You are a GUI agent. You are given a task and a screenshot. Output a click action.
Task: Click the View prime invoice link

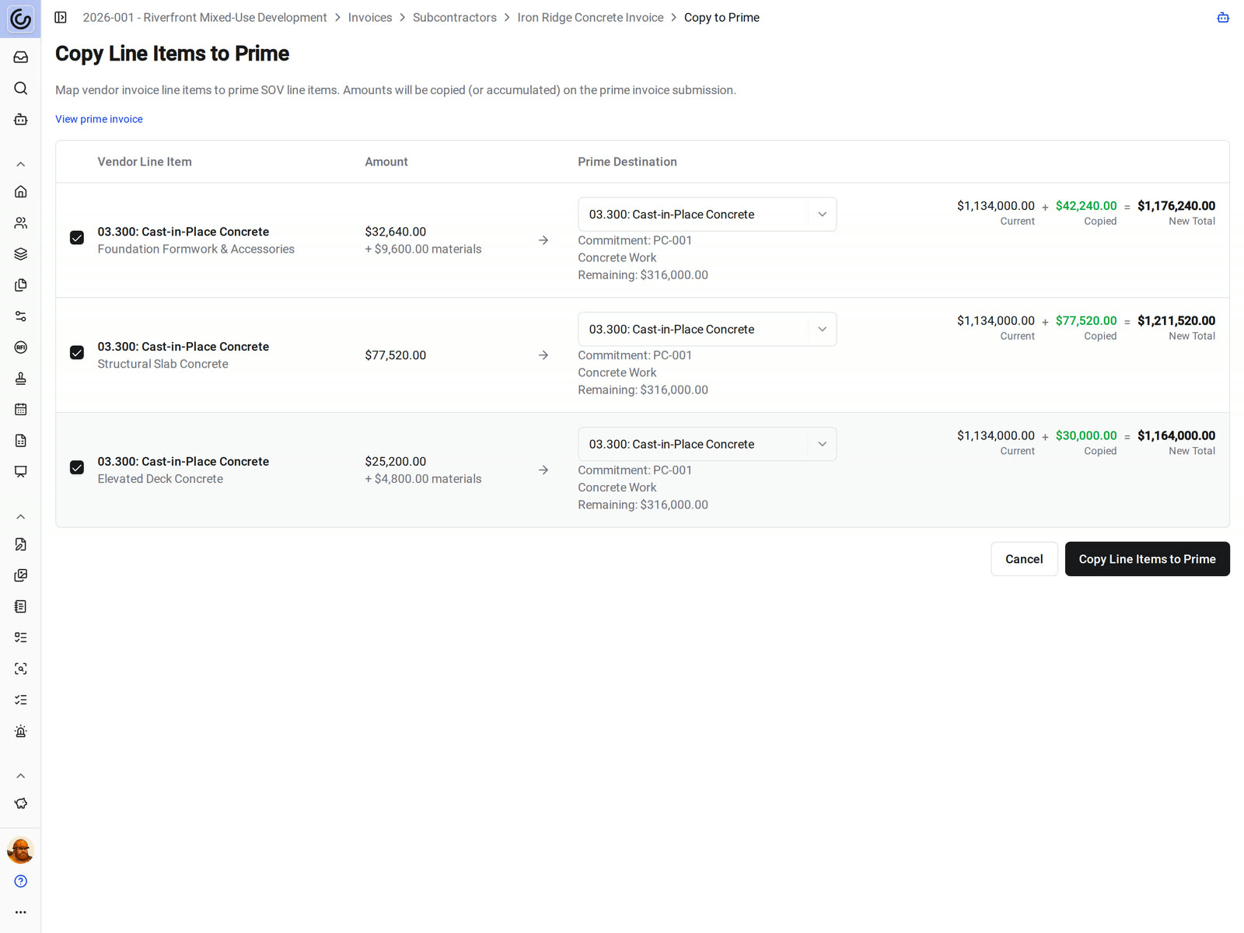pyautogui.click(x=99, y=119)
